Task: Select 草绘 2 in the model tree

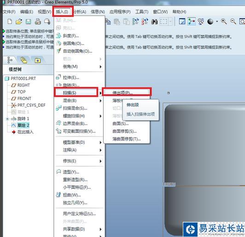Action: click(23, 125)
